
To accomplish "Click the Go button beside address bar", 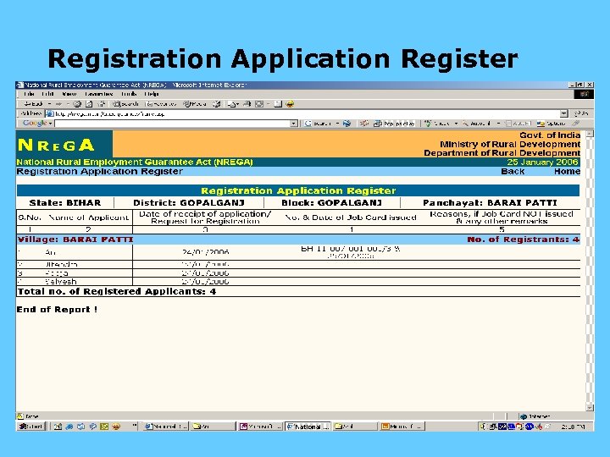I will click(581, 113).
